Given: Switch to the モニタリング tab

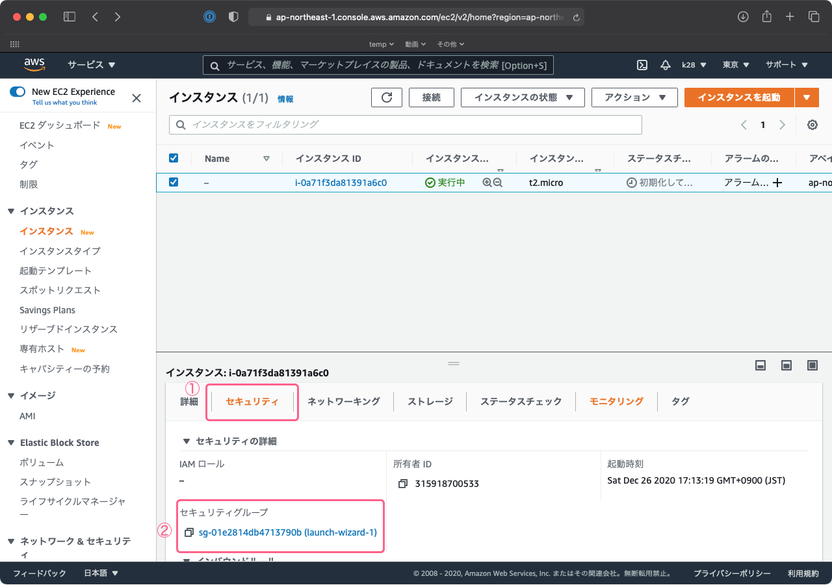Looking at the screenshot, I should 616,402.
